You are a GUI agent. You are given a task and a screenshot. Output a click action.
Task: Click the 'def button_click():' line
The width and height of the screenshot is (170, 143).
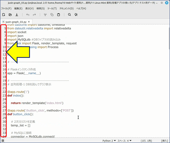click(x=20, y=114)
